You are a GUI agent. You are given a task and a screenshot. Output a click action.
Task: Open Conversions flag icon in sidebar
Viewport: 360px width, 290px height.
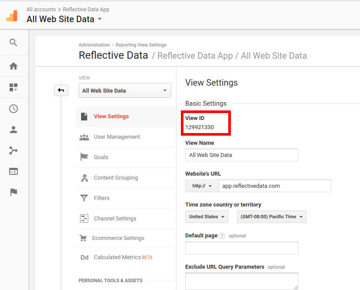[13, 192]
